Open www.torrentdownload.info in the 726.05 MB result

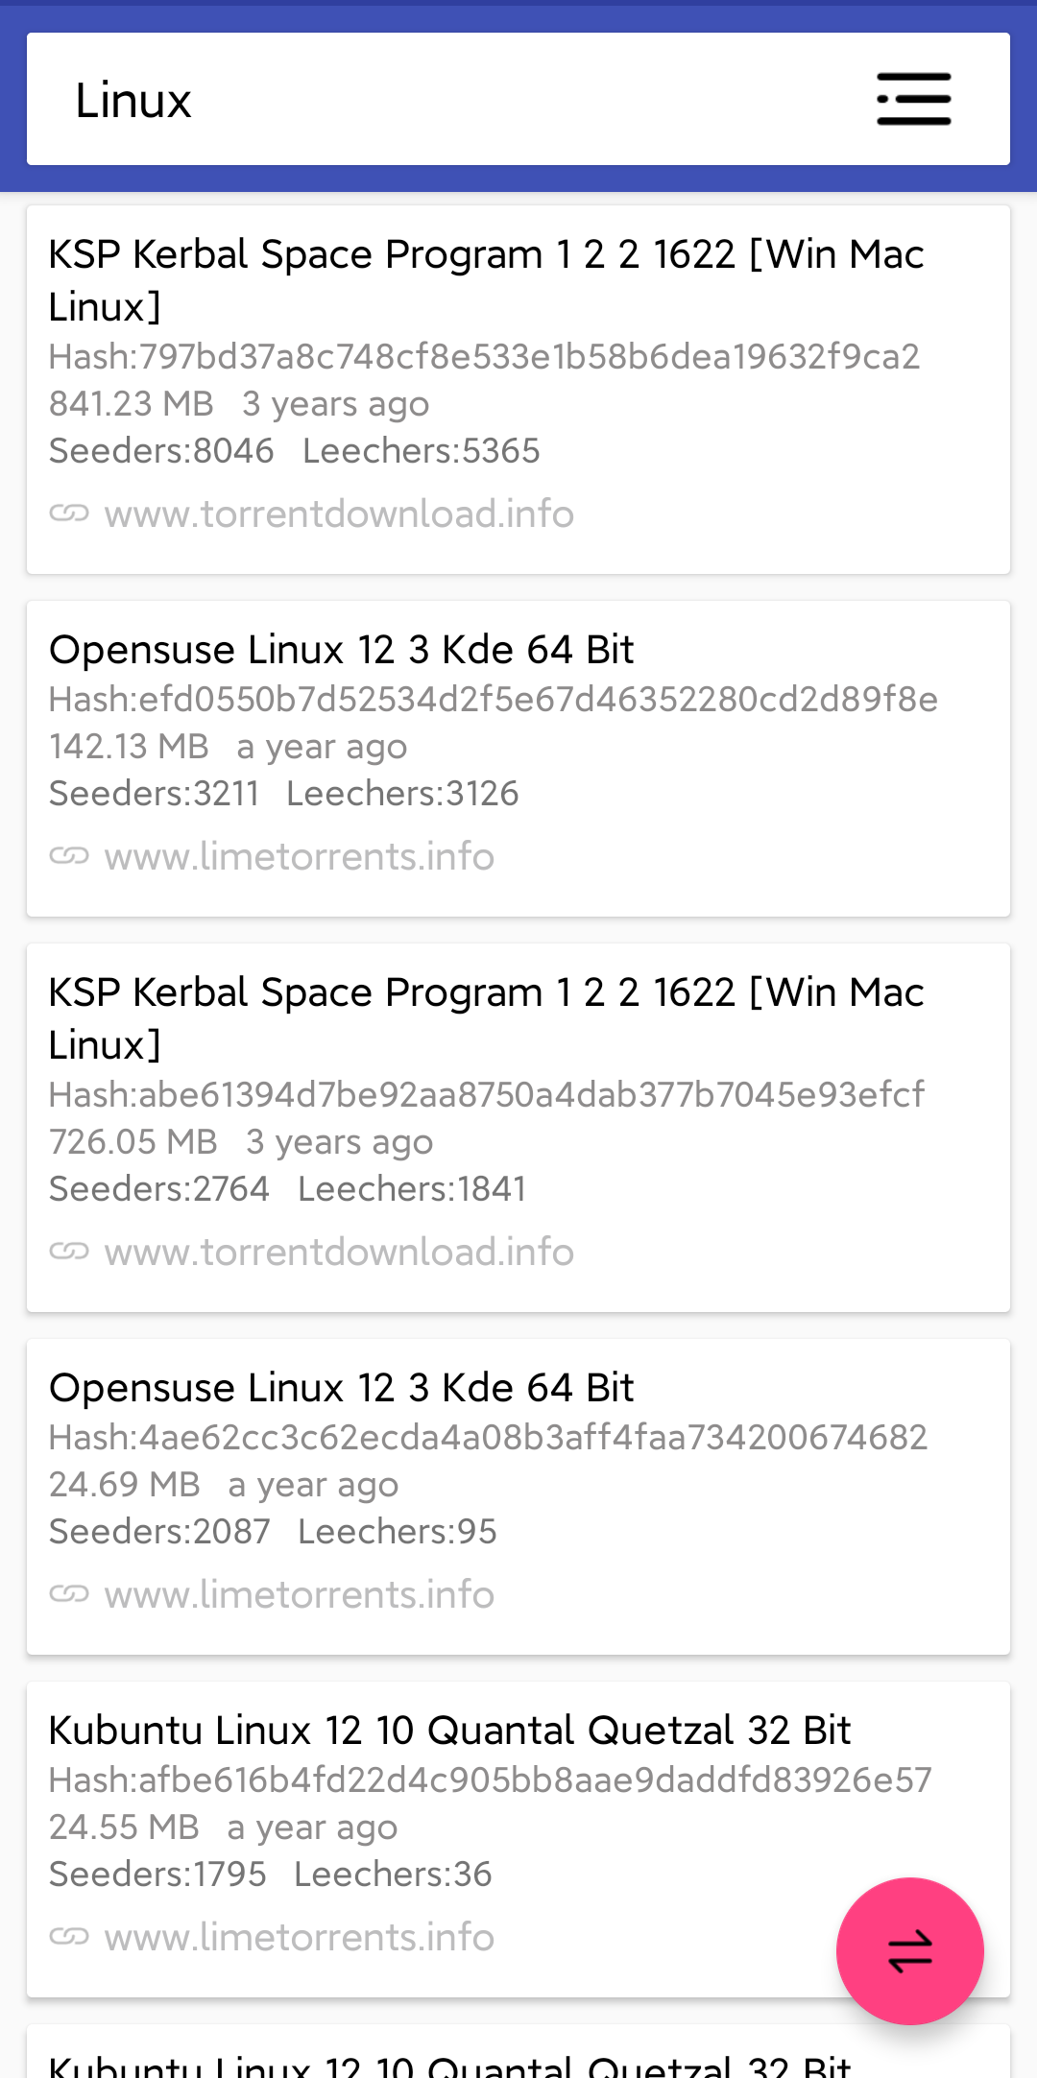click(339, 1252)
